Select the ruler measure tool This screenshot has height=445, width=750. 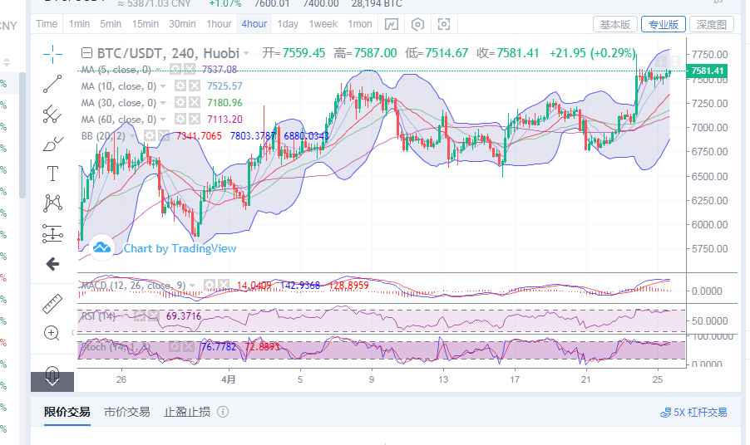52,304
